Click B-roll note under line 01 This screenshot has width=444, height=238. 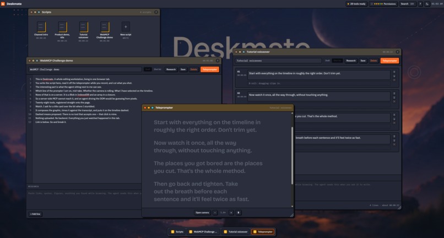tap(318, 84)
